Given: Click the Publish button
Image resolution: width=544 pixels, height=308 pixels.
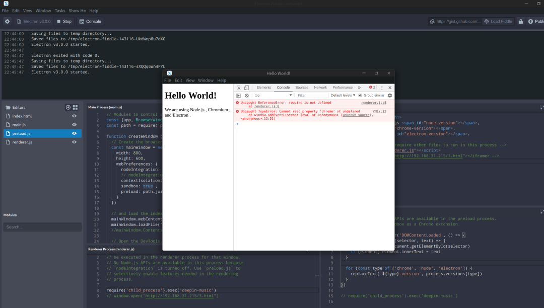Looking at the screenshot, I should coord(535,22).
